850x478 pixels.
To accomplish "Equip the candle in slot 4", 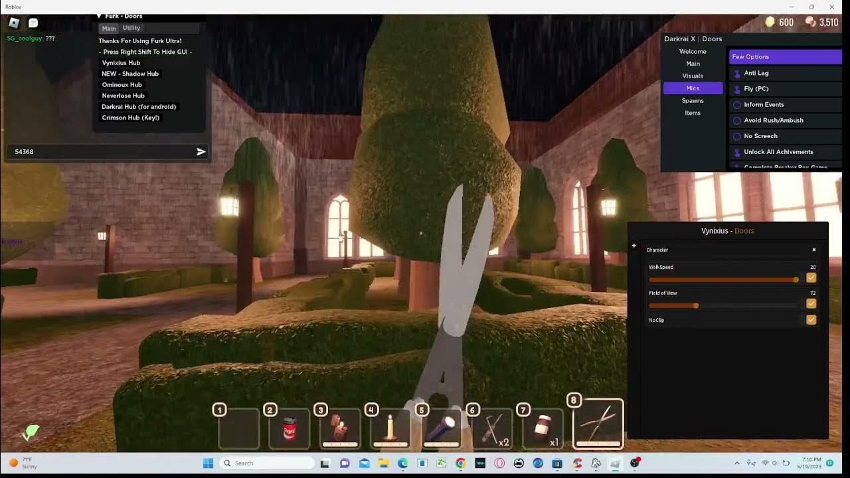I will 390,428.
